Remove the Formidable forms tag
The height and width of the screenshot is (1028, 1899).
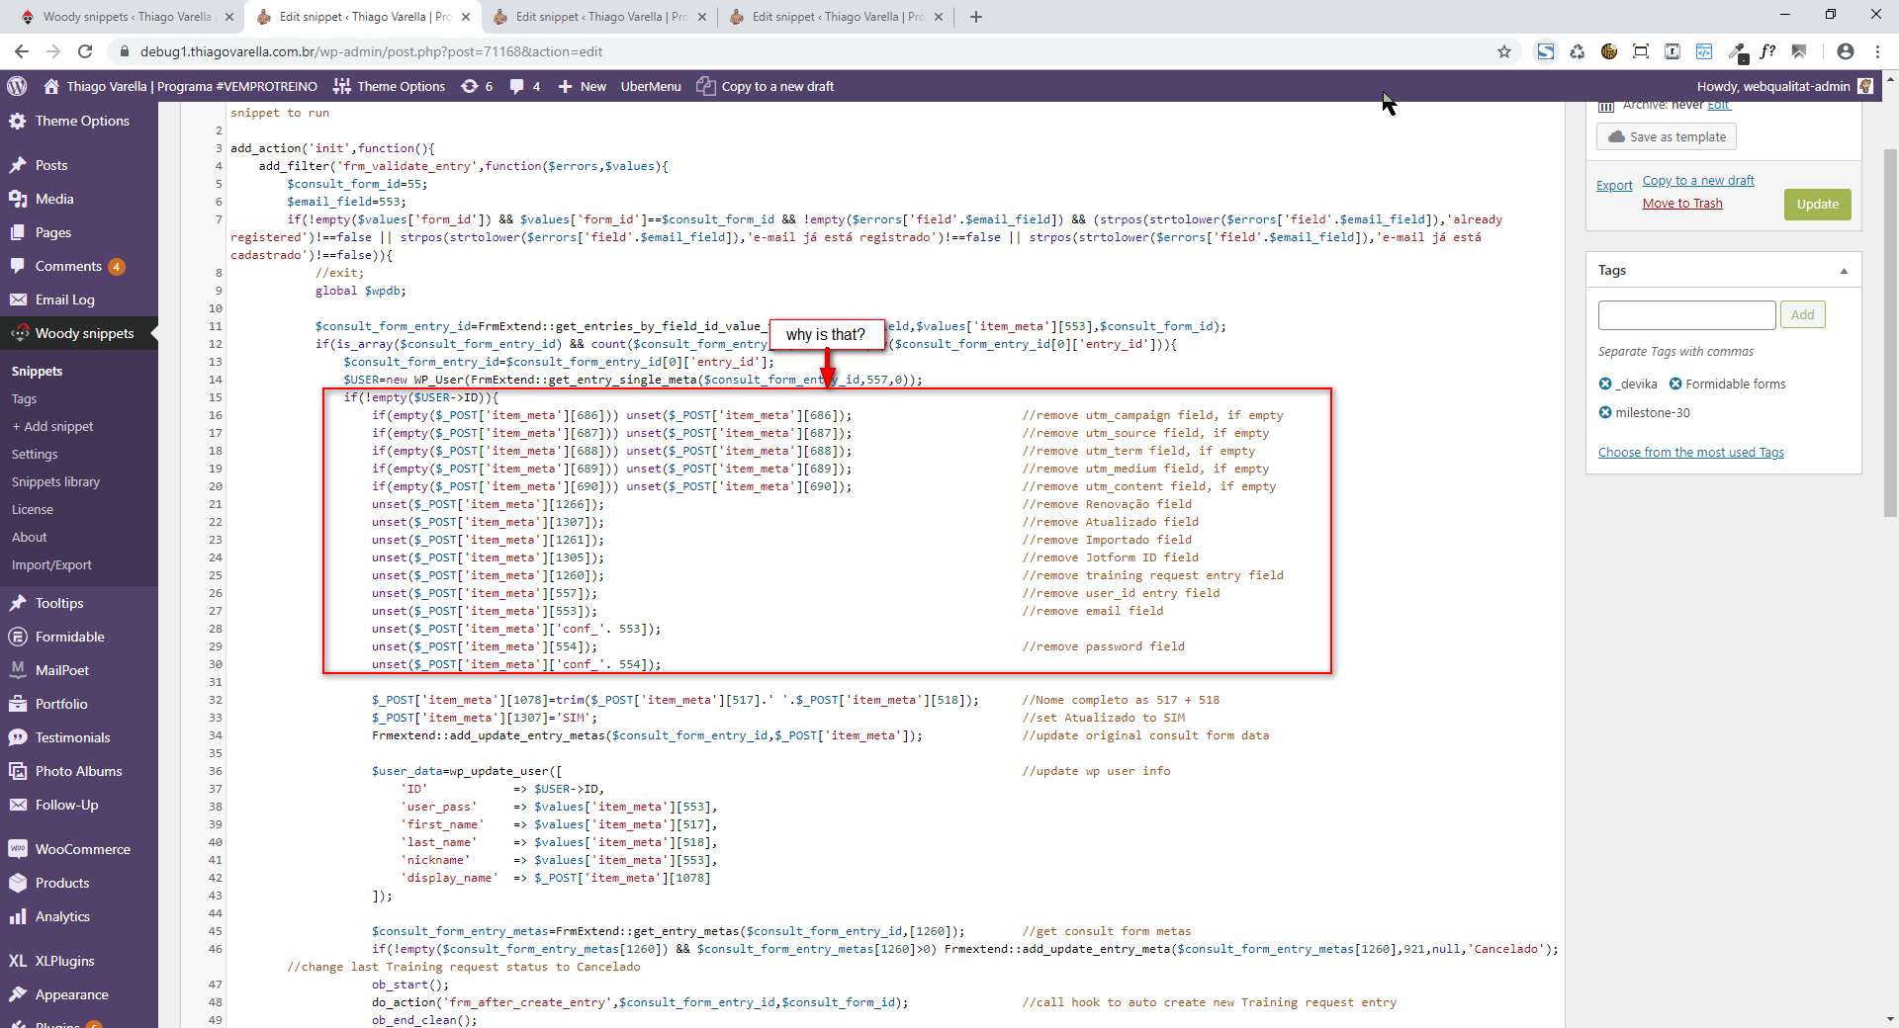click(1675, 384)
